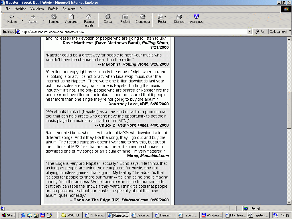
Task: Click the Indietro back arrow icon
Action: pos(12,17)
